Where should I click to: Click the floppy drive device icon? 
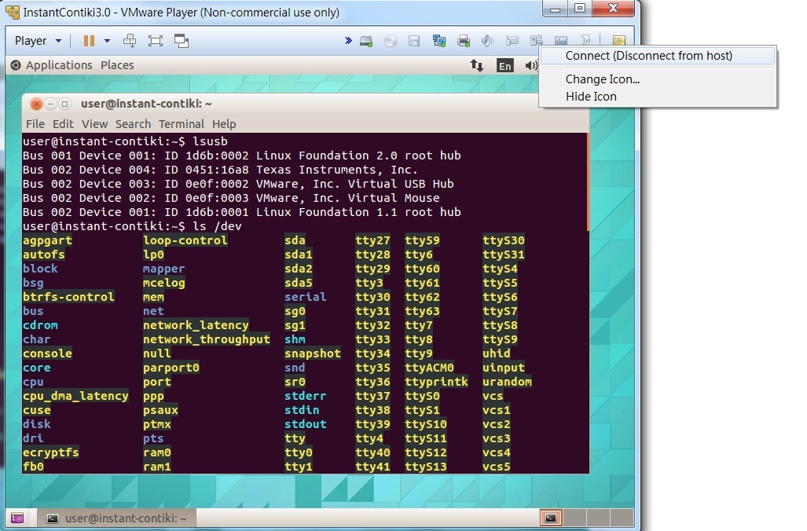pyautogui.click(x=414, y=41)
